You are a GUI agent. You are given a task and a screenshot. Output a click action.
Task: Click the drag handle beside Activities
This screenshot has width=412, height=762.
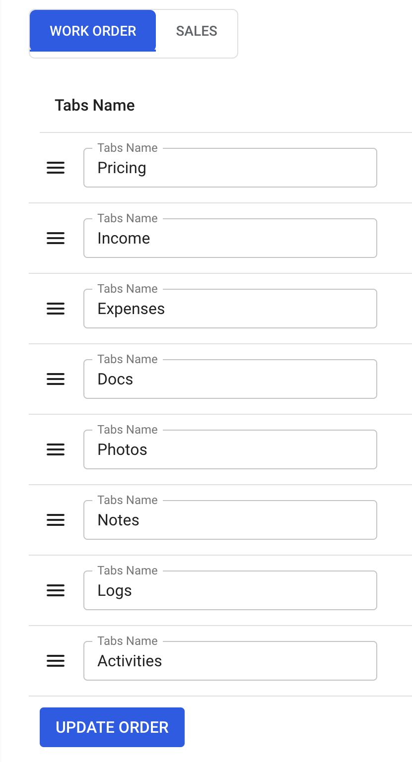point(56,661)
